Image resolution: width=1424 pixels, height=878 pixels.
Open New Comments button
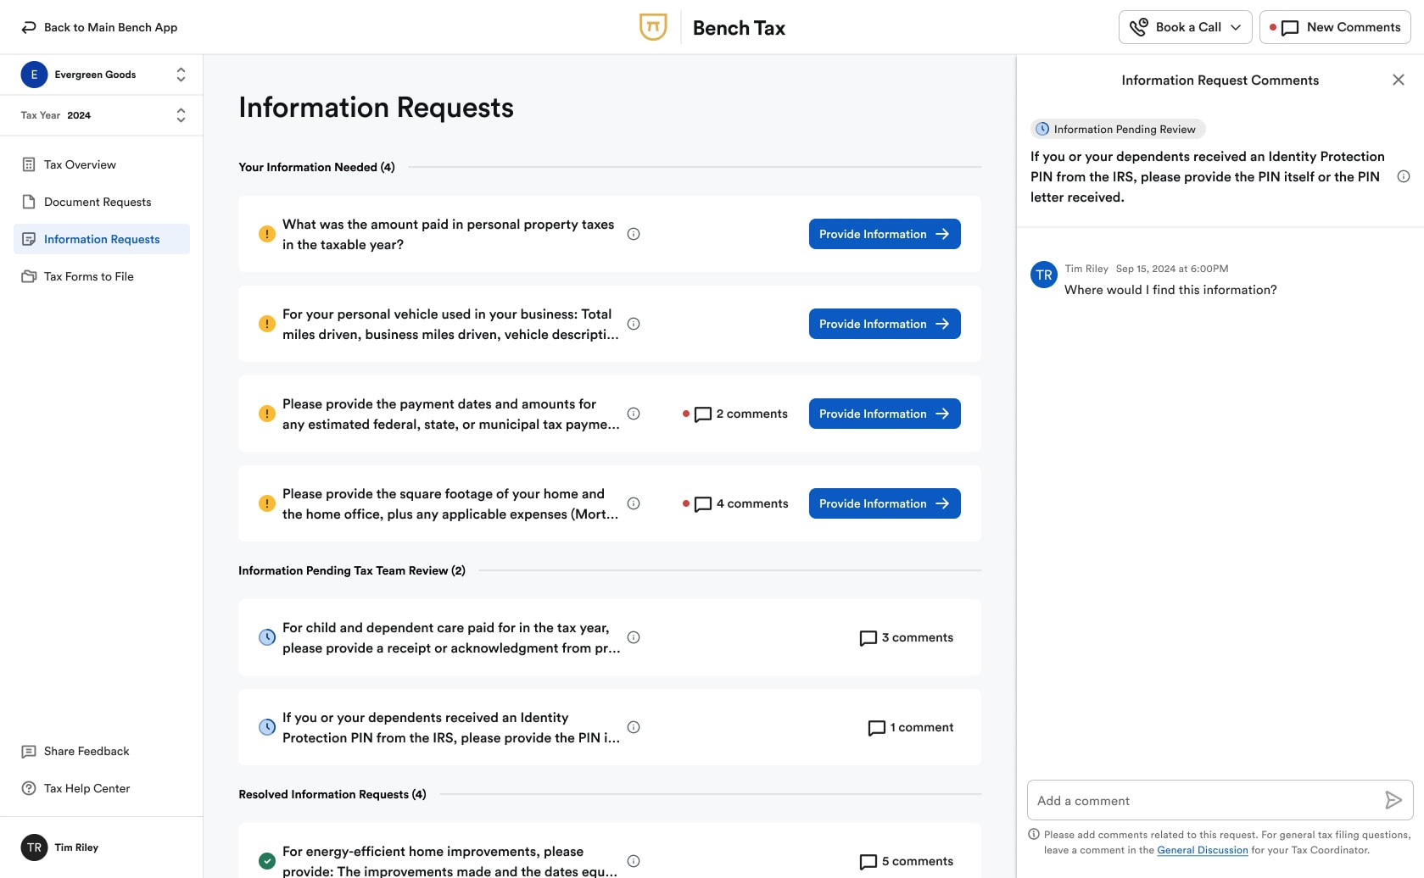[1335, 27]
